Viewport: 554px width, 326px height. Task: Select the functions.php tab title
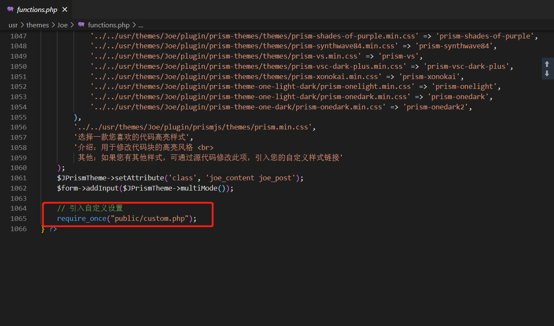(37, 9)
